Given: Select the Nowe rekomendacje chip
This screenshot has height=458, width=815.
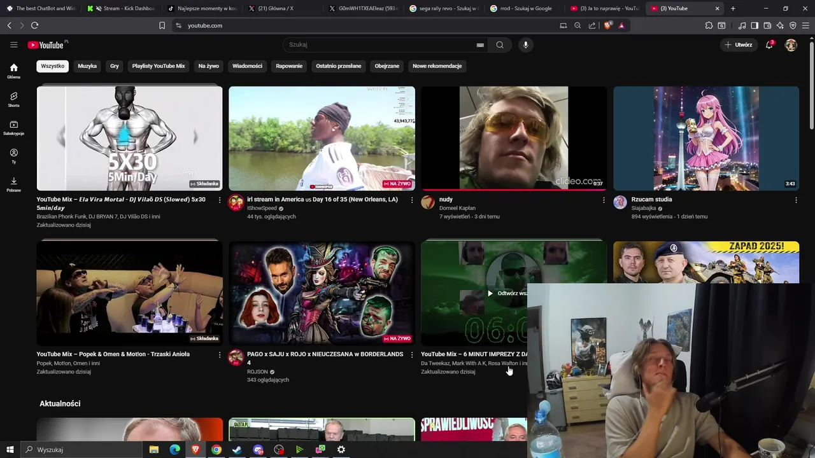Looking at the screenshot, I should coord(437,66).
